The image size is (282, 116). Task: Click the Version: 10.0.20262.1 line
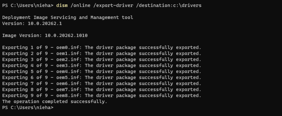pos(32,23)
